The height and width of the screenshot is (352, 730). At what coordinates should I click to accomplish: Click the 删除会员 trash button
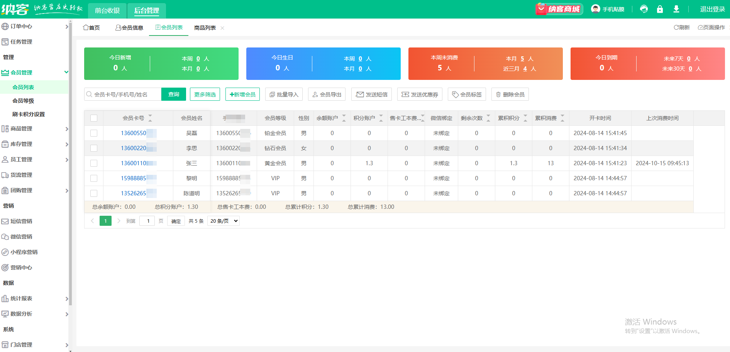click(510, 95)
